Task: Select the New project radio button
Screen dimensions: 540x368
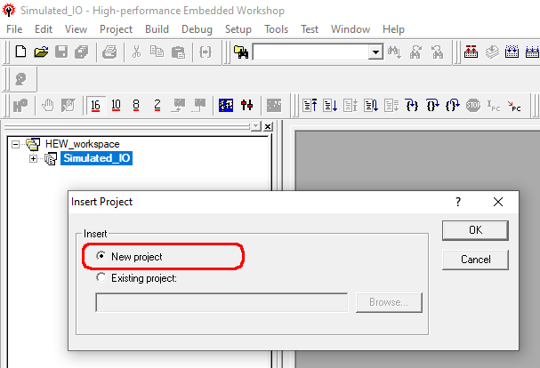Action: coord(101,256)
